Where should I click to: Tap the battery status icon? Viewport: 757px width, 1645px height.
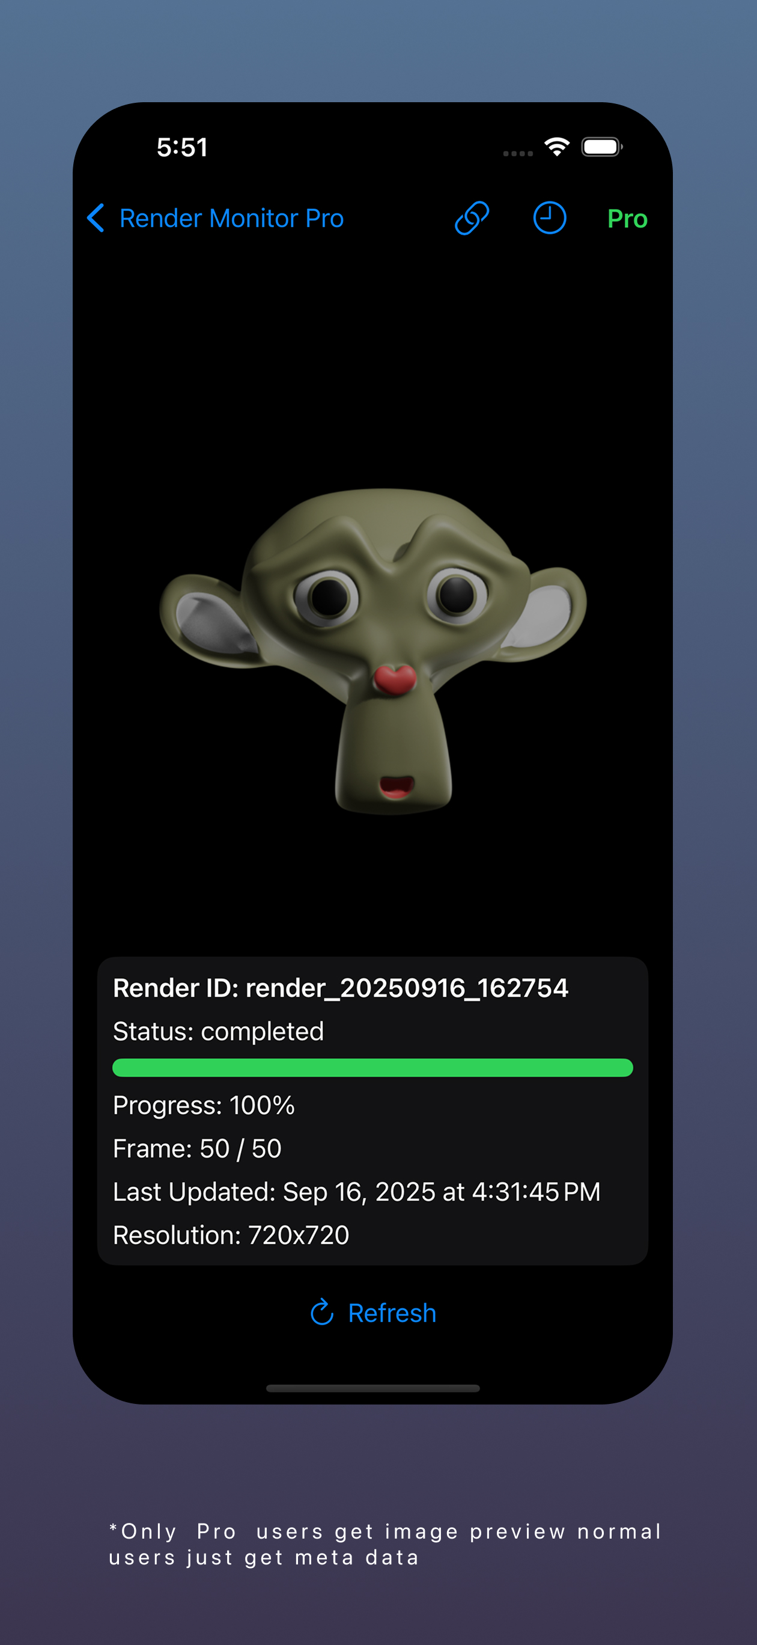point(602,147)
